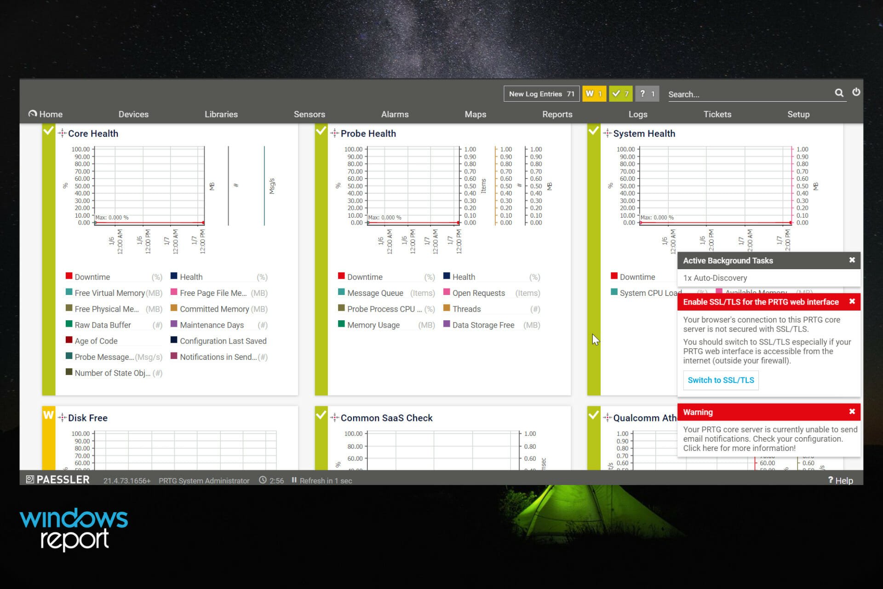Click the search magnifier icon

pos(839,93)
